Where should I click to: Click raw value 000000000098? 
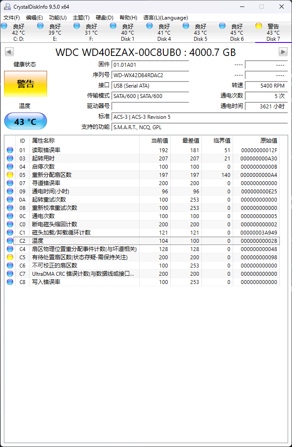point(259,258)
